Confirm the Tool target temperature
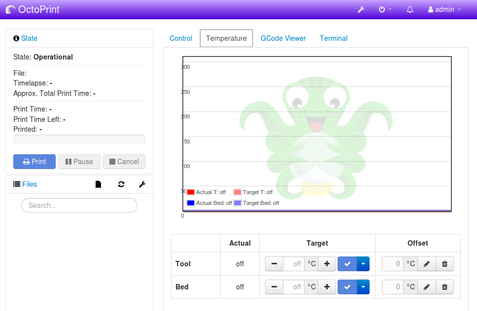 click(x=347, y=264)
